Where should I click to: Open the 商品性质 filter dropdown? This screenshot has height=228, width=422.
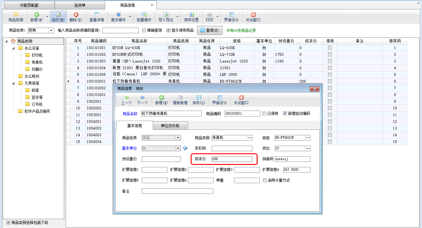(x=51, y=30)
